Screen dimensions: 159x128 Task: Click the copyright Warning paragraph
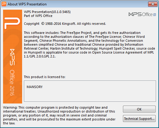coord(59,115)
